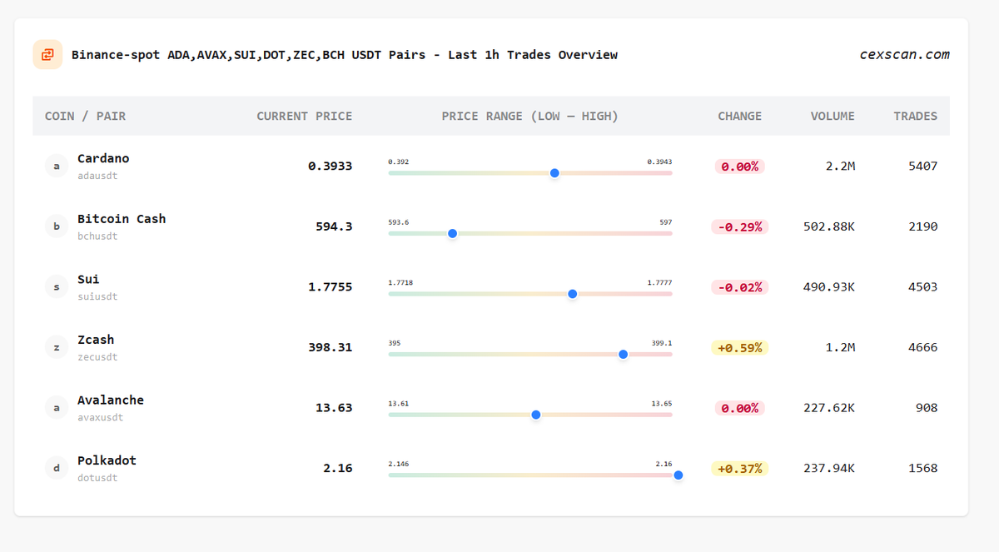The height and width of the screenshot is (552, 999).
Task: Click the Polkadot coin icon
Action: [x=57, y=468]
